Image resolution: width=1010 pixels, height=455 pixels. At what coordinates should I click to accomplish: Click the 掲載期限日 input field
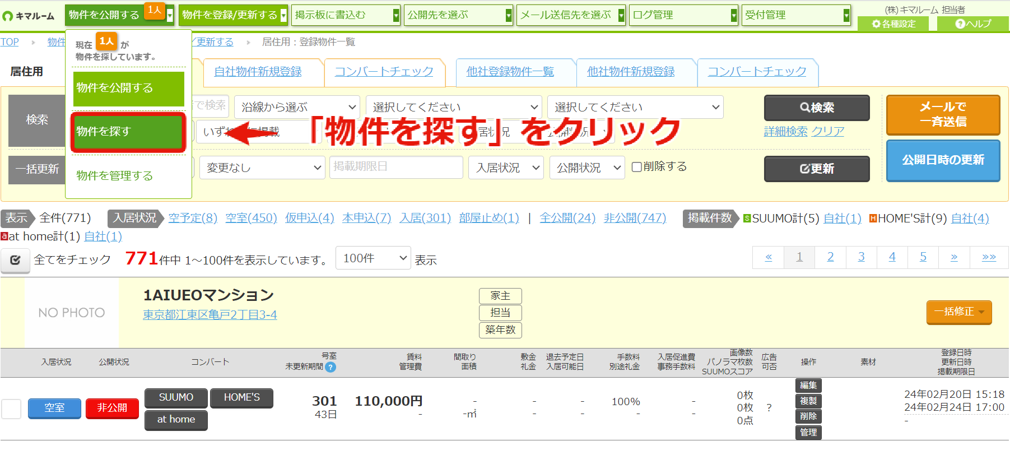pos(396,167)
